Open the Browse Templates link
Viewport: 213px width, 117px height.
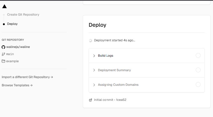point(17,85)
